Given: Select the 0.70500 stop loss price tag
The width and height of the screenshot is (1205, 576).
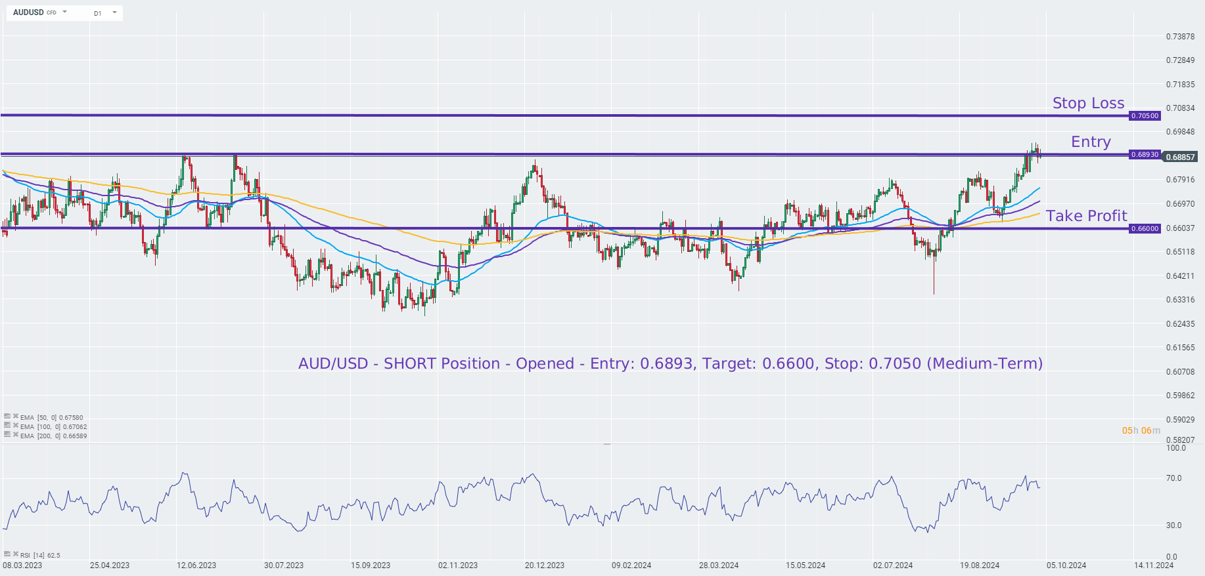Looking at the screenshot, I should click(x=1145, y=115).
